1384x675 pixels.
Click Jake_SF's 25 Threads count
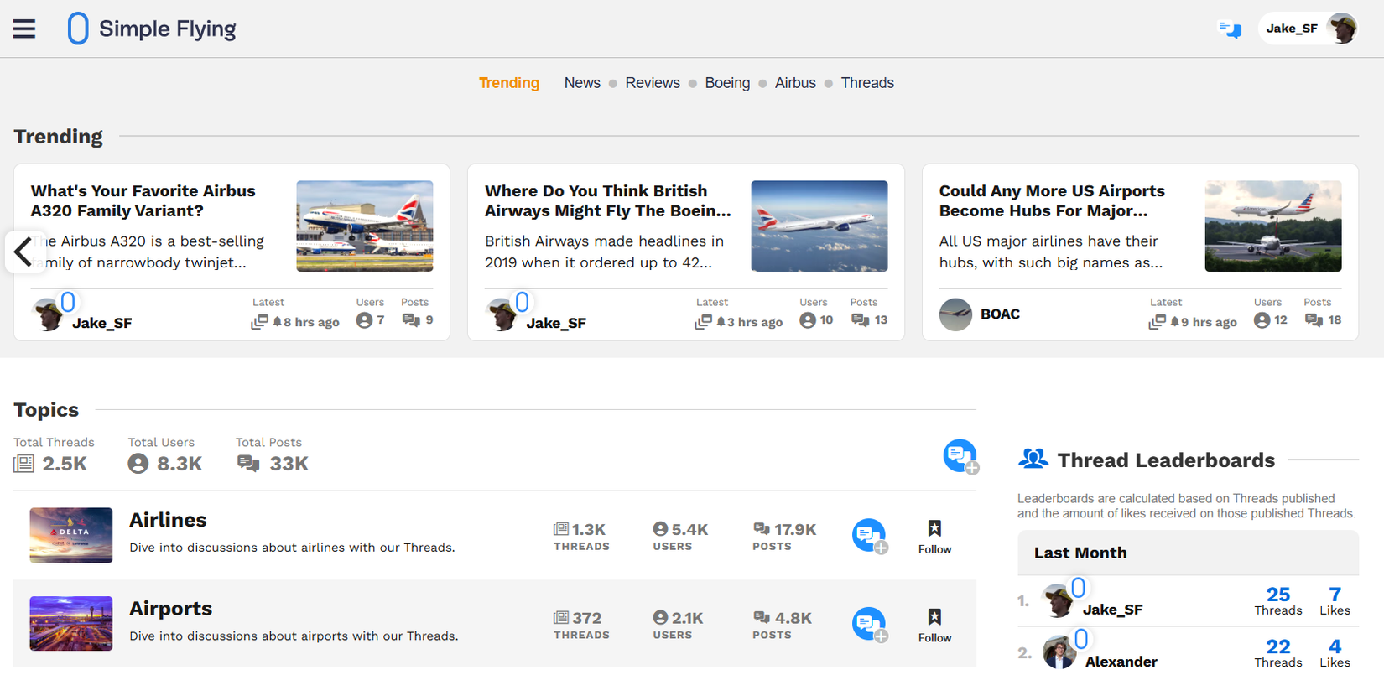pyautogui.click(x=1278, y=601)
